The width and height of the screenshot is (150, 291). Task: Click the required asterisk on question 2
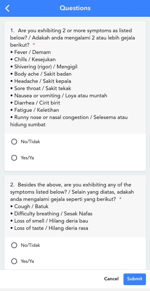[x=120, y=199]
